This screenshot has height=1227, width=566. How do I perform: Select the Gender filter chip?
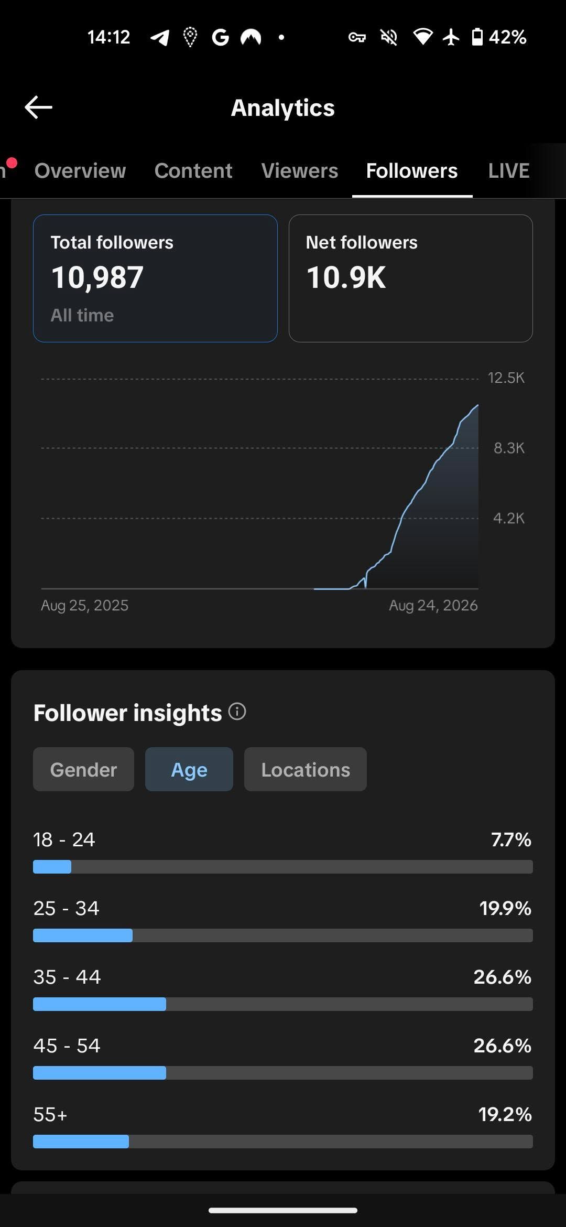tap(83, 769)
